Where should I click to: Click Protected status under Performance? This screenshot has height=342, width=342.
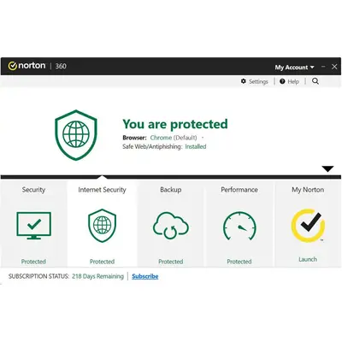(x=239, y=262)
